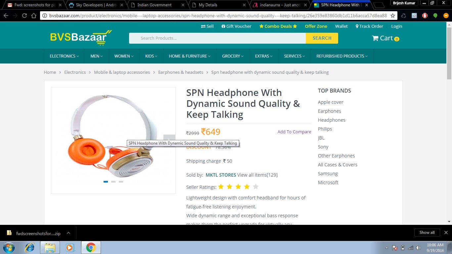Click the fourth seller rating star
The height and width of the screenshot is (254, 452).
point(247,187)
